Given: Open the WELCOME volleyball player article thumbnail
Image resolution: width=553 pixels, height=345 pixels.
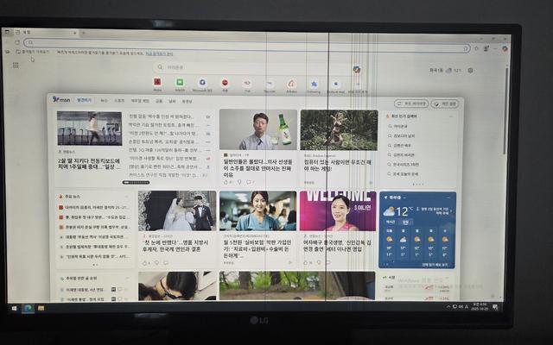Looking at the screenshot, I should pos(338,211).
